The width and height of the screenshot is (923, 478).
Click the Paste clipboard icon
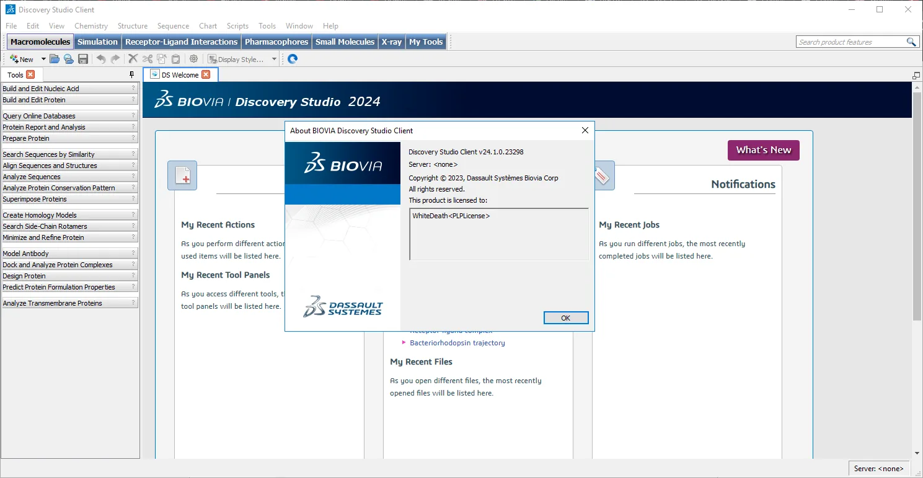pyautogui.click(x=176, y=59)
